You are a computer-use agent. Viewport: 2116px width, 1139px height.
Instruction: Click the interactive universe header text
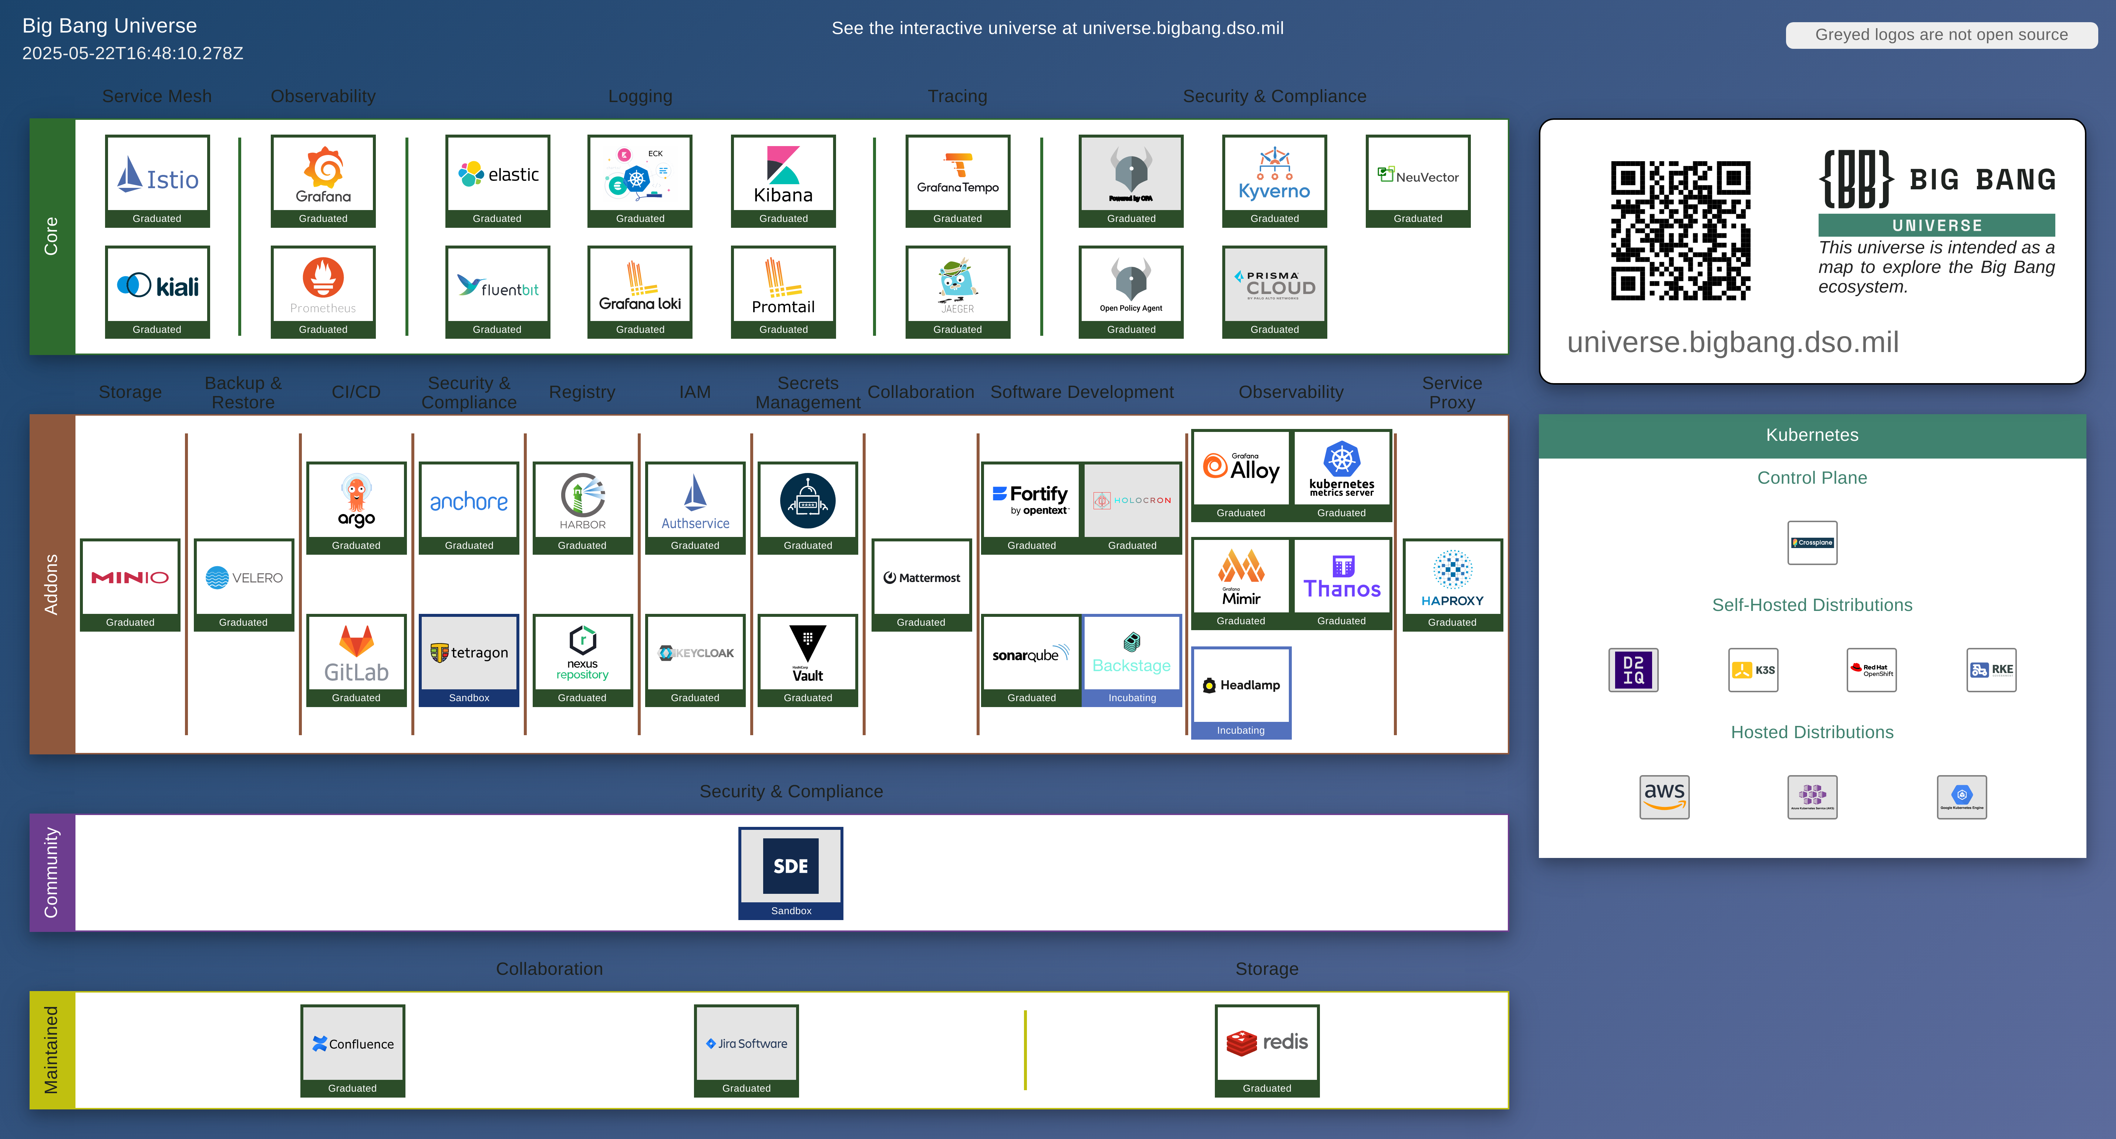point(1057,28)
